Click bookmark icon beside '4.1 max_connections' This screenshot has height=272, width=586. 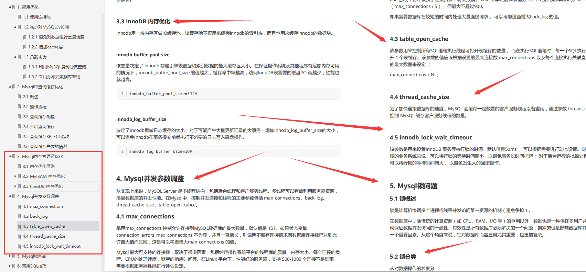(19, 206)
